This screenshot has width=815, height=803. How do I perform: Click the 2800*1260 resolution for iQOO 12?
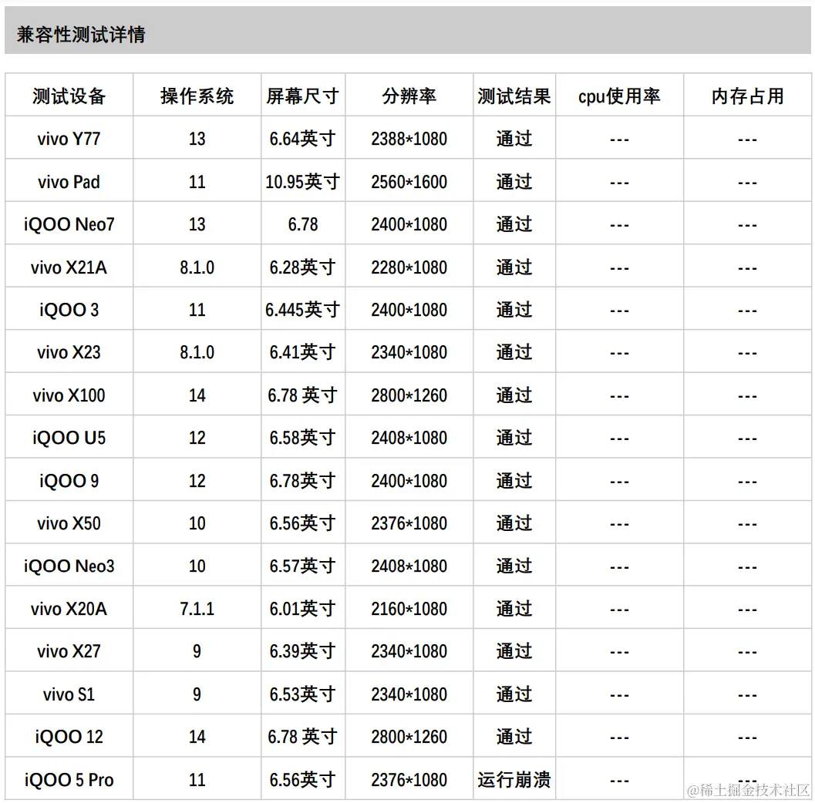pyautogui.click(x=409, y=737)
